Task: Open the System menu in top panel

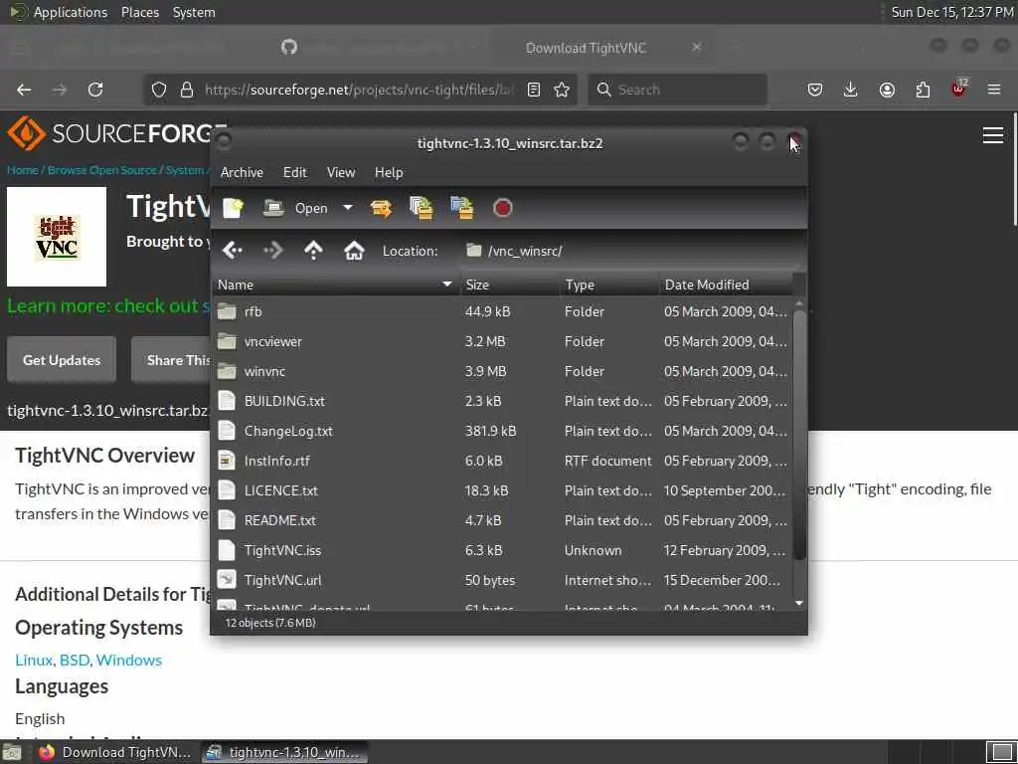Action: [194, 12]
